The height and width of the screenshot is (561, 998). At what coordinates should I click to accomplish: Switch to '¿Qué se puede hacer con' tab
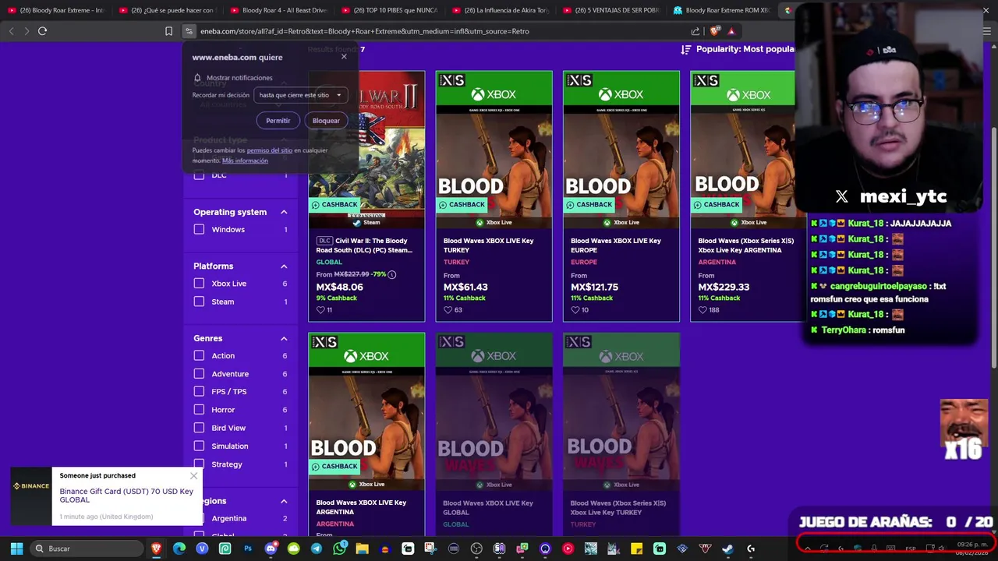click(168, 10)
